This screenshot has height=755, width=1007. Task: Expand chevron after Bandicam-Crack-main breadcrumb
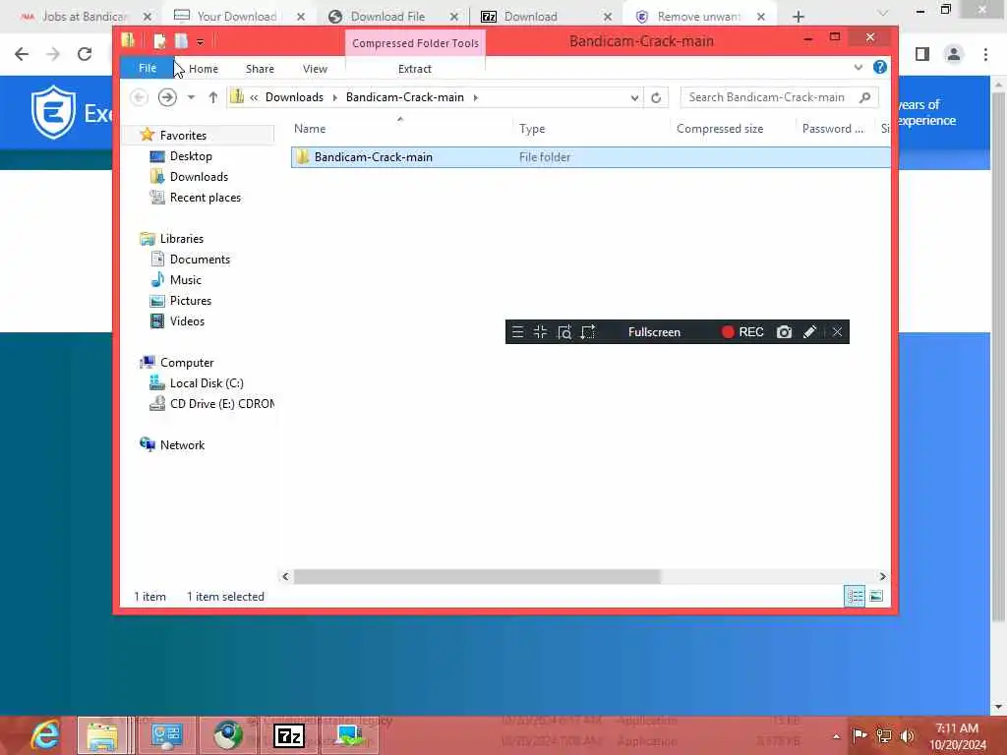pos(475,97)
